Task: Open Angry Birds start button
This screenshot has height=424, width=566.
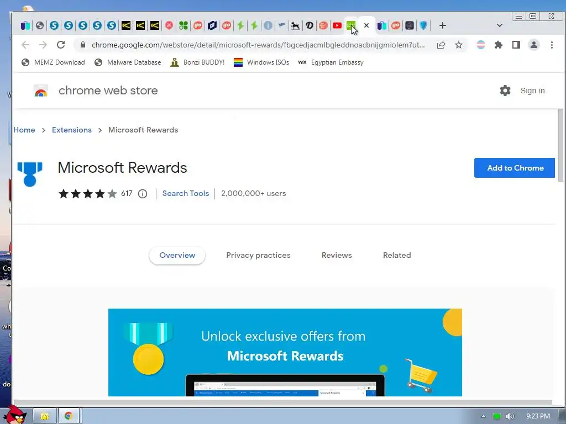Action: tap(14, 415)
